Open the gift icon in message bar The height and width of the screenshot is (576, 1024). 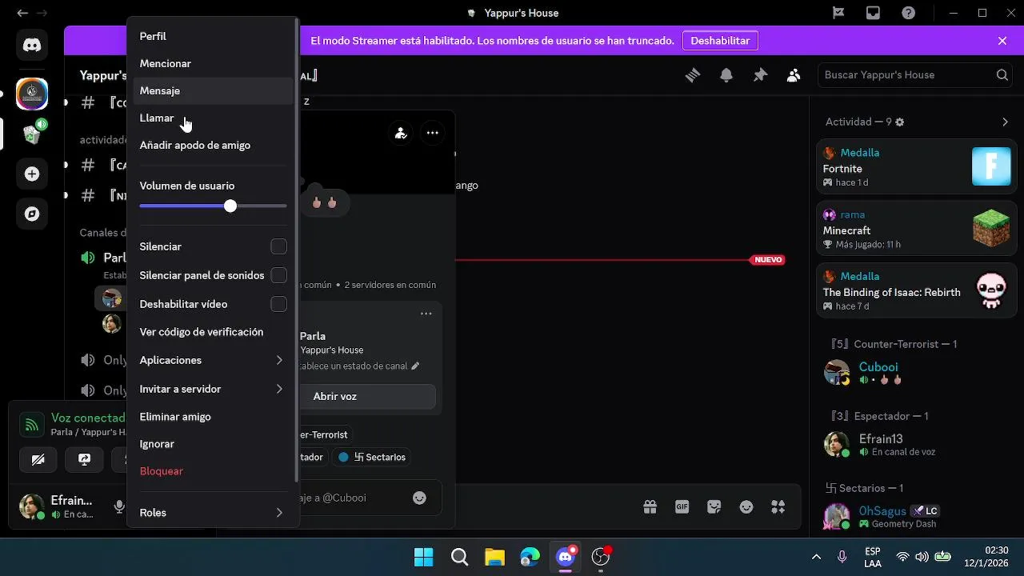tap(650, 507)
